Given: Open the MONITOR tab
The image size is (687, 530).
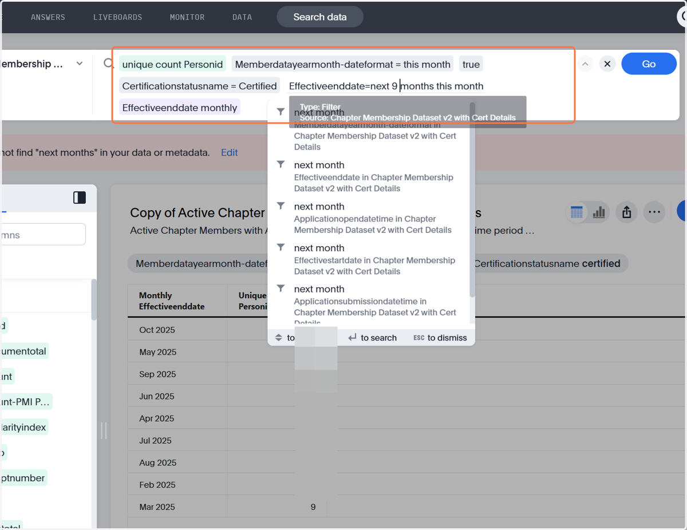Looking at the screenshot, I should (x=187, y=17).
